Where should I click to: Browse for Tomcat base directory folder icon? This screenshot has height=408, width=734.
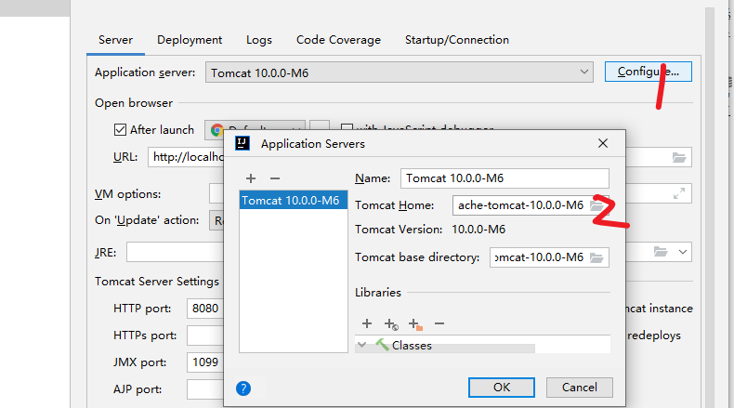596,257
